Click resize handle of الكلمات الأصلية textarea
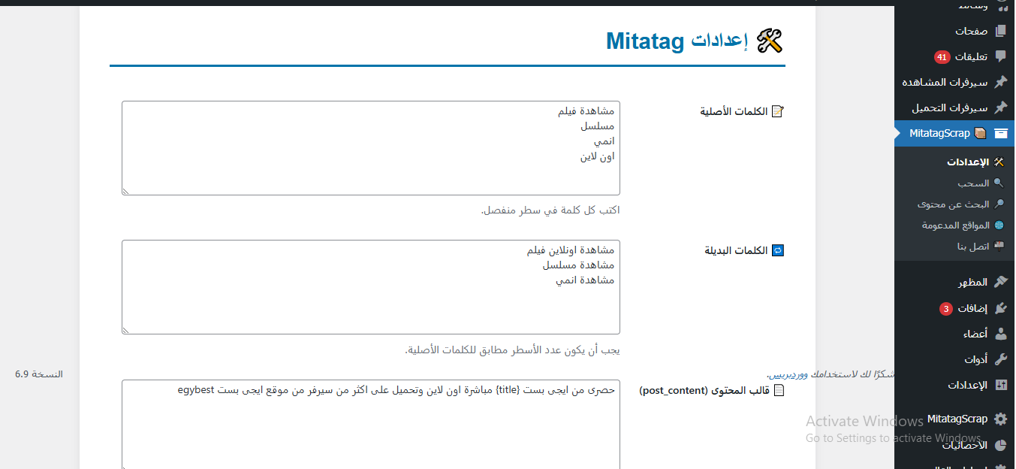The image size is (1016, 469). tap(126, 191)
